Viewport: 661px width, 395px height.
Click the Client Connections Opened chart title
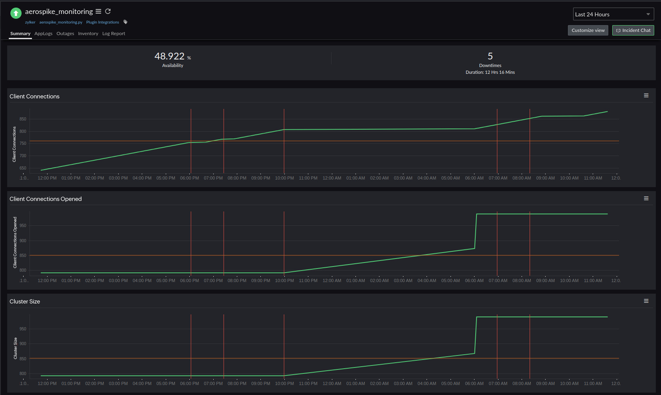[46, 199]
